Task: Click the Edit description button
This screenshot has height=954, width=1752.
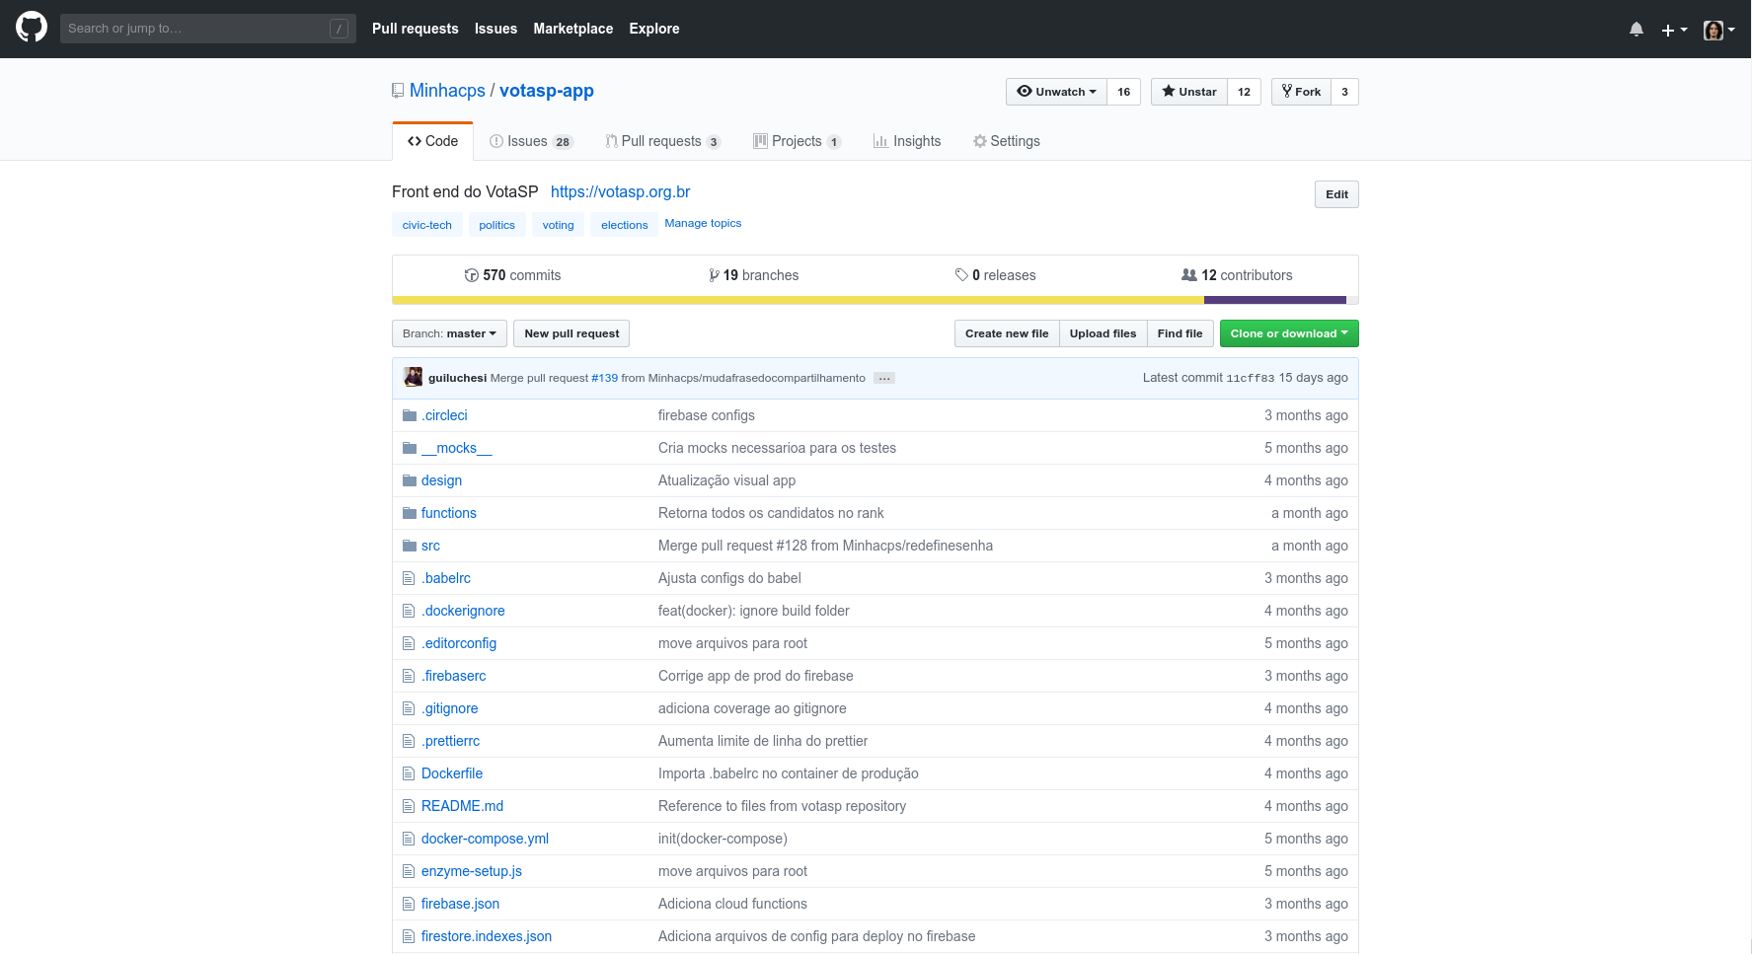Action: tap(1336, 194)
